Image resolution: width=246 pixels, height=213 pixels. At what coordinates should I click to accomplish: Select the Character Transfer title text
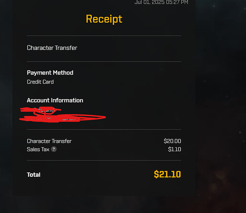(52, 48)
